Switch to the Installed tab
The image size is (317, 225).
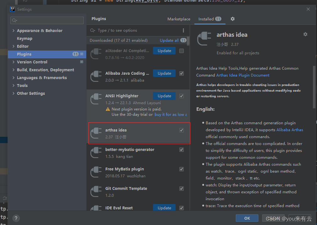(210, 19)
